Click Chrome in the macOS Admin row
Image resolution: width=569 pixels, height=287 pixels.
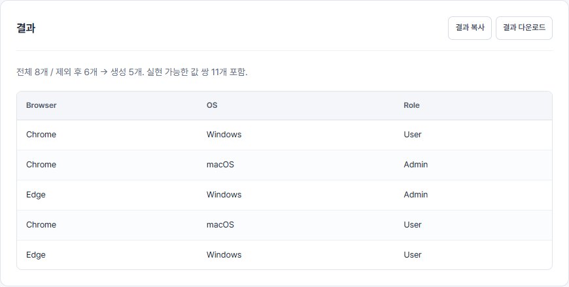click(41, 164)
